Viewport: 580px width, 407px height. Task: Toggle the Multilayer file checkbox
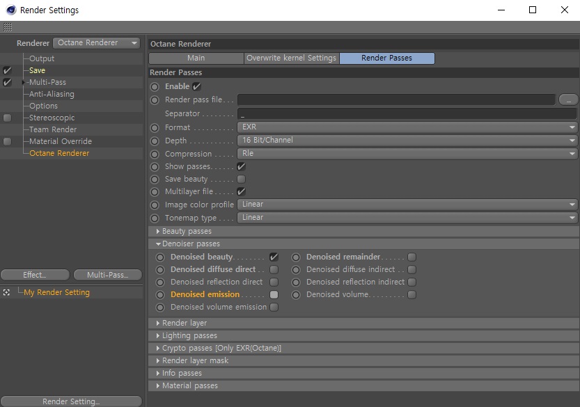[x=241, y=191]
